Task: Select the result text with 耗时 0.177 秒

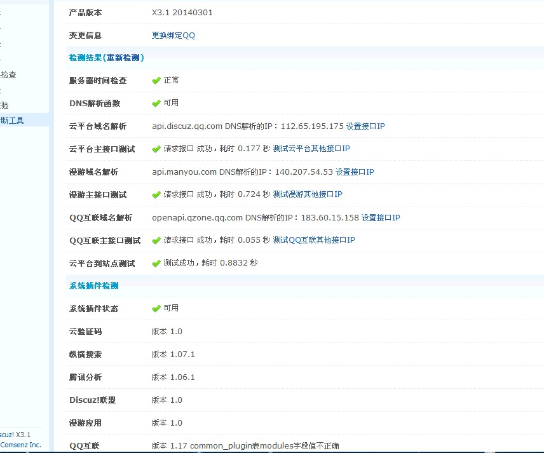Action: (217, 149)
